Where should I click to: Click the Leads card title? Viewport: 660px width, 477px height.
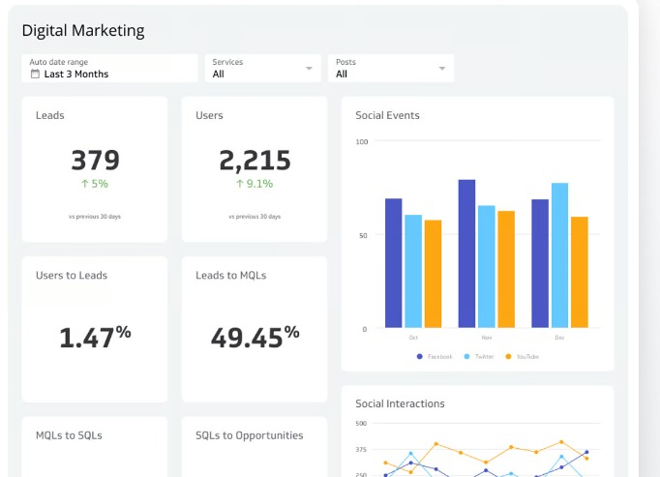pyautogui.click(x=50, y=115)
